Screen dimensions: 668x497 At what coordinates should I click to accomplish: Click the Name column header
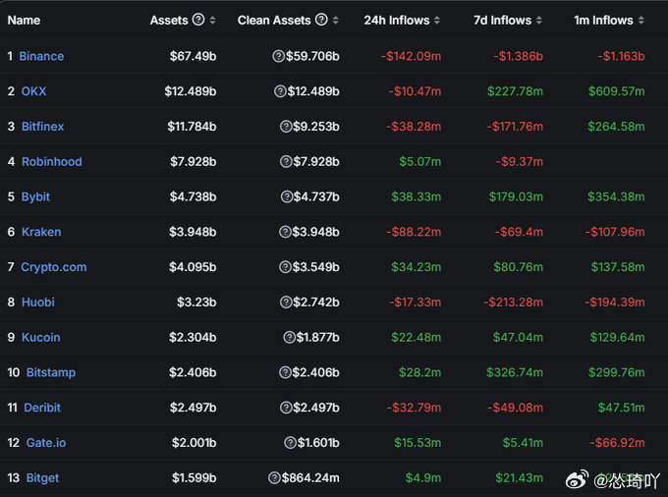(x=24, y=20)
